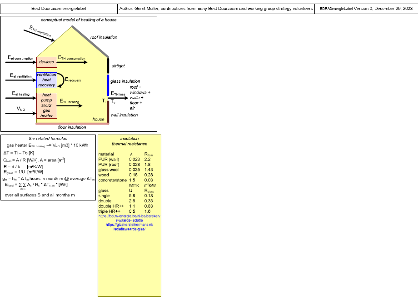Click the "material" column header

(106, 154)
